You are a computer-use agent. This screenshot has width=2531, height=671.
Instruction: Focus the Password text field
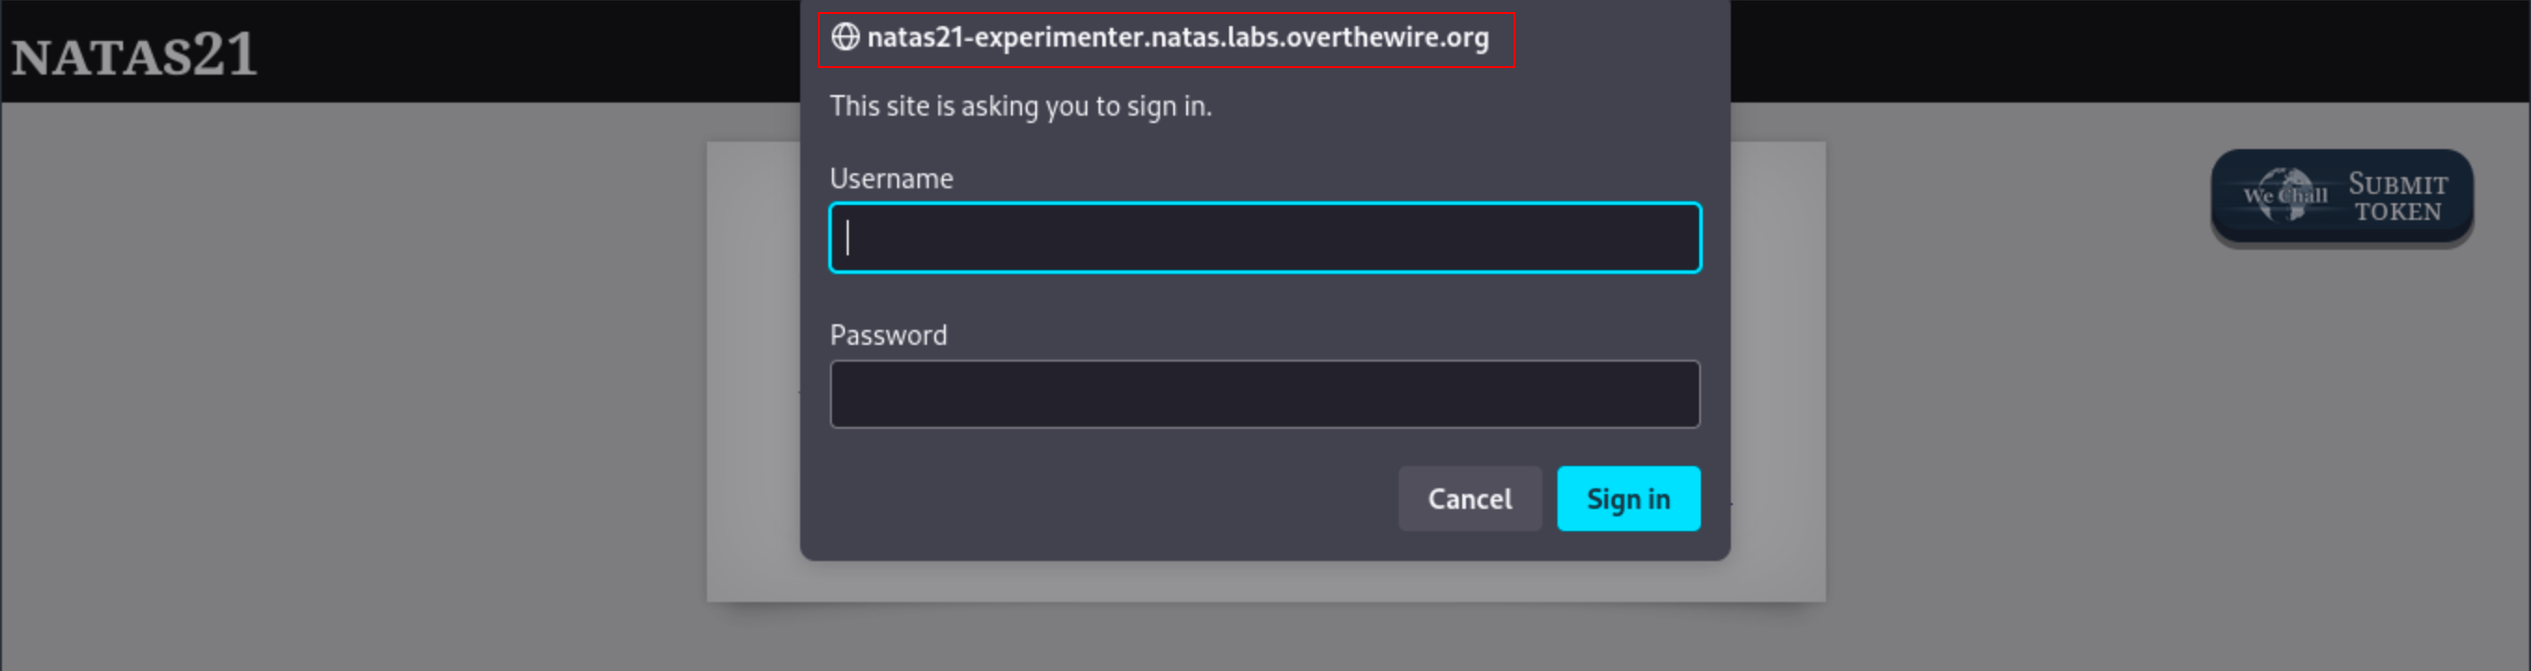tap(1265, 394)
